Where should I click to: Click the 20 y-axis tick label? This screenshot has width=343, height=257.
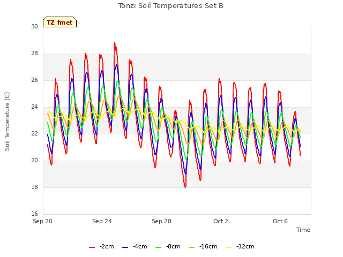[34, 161]
